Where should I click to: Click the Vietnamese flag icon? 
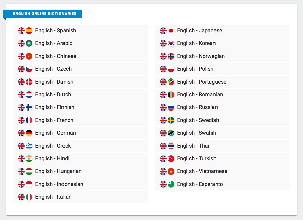coord(171,171)
